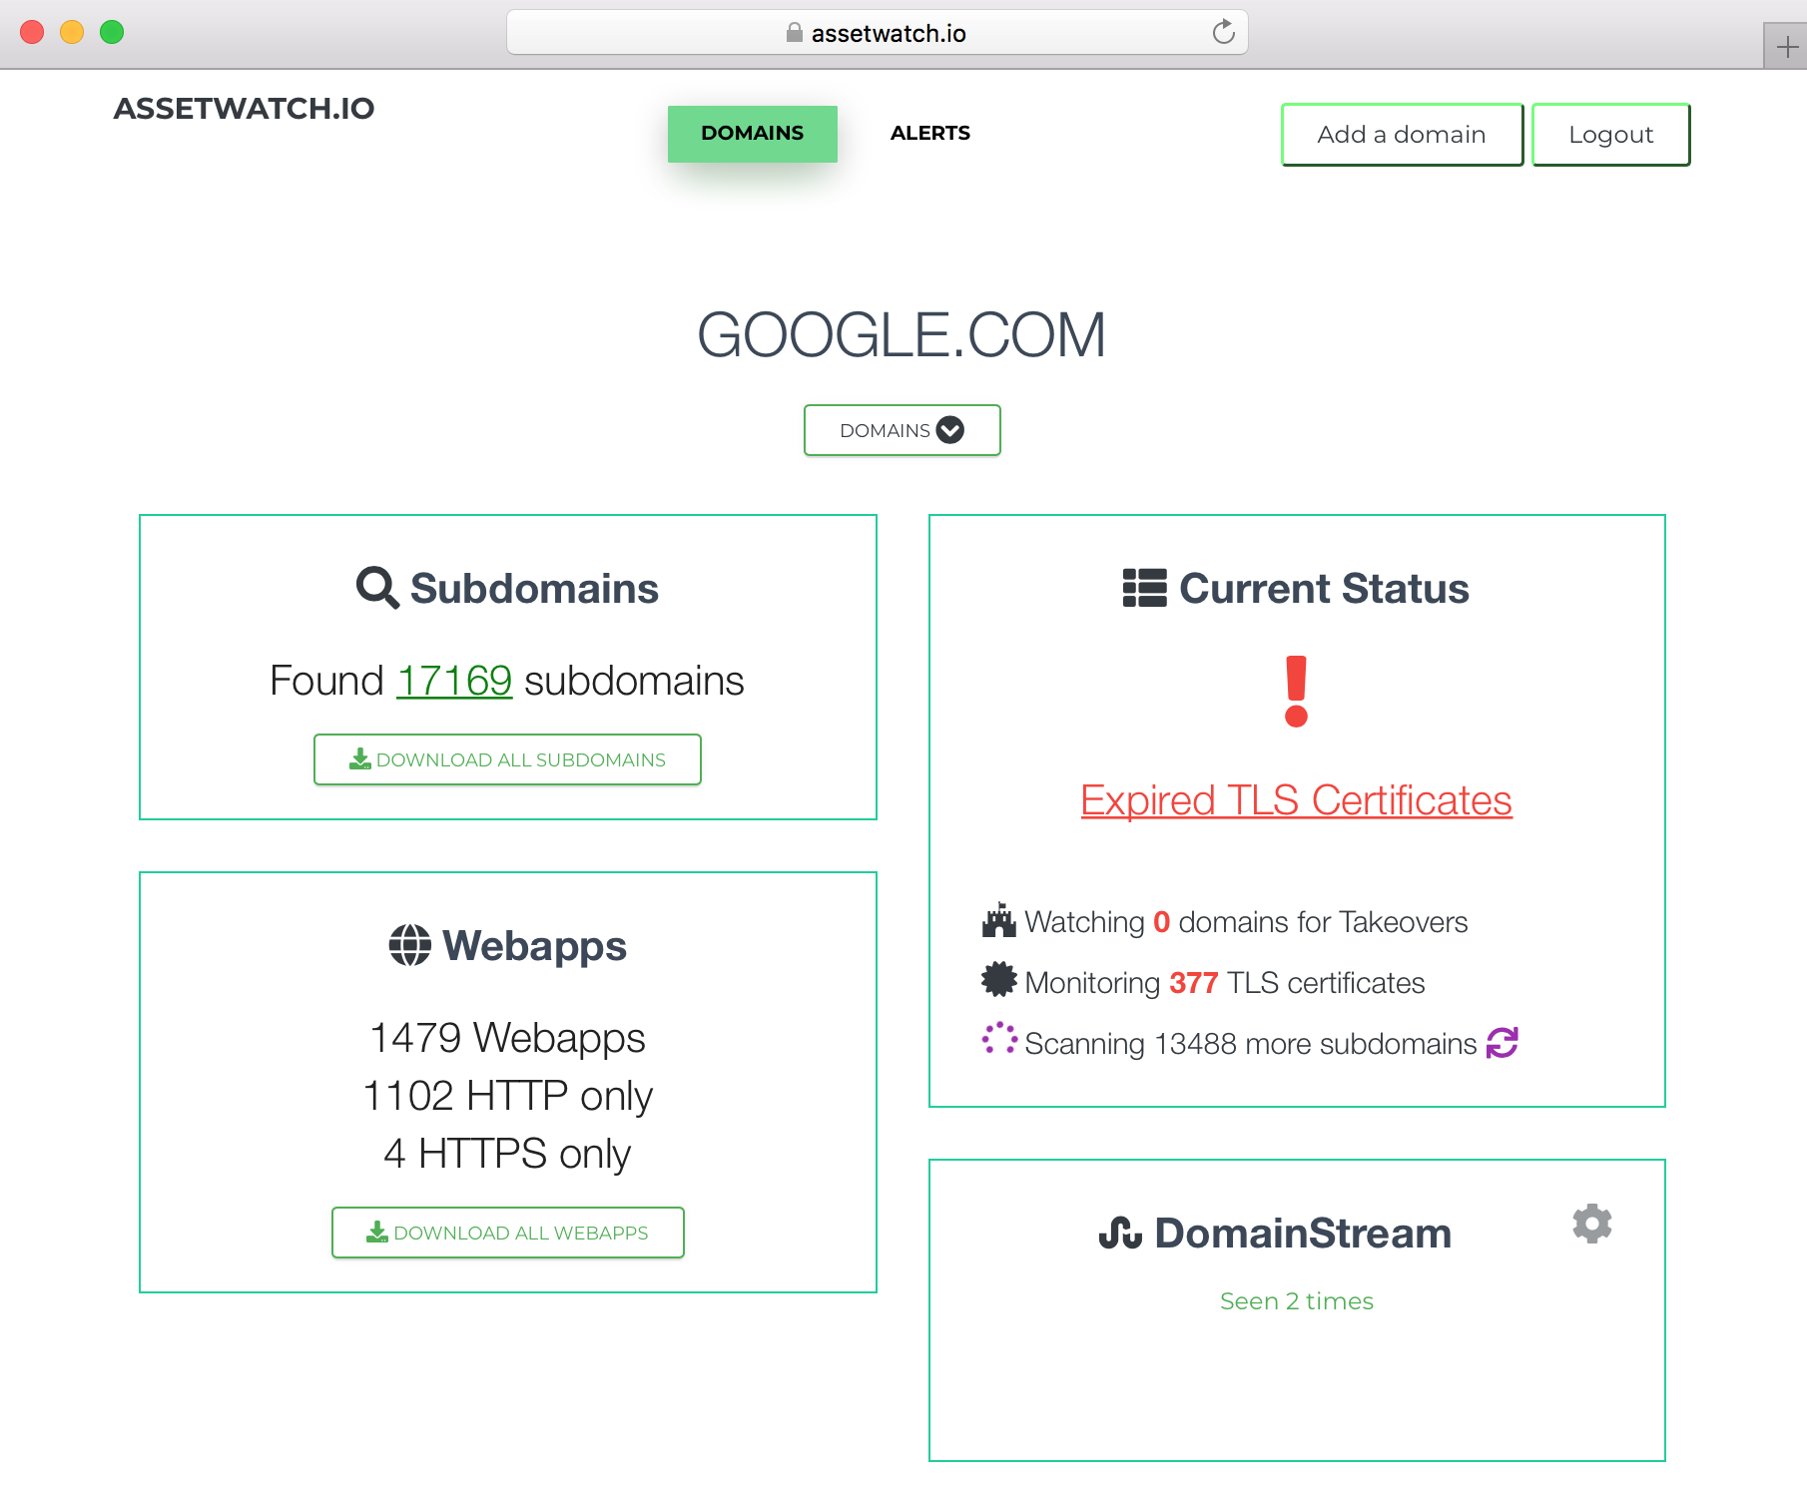Click the magnifier icon beside Subdomains
Viewport: 1807px width, 1493px height.
[377, 588]
